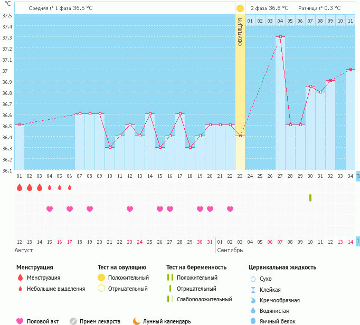The image size is (360, 325).
Task: Click the Половой акт heart legend icon
Action: (20, 321)
